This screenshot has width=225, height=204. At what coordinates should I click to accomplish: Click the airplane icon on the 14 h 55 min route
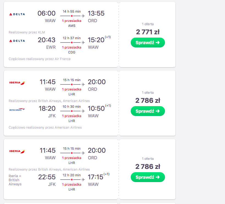83,16
